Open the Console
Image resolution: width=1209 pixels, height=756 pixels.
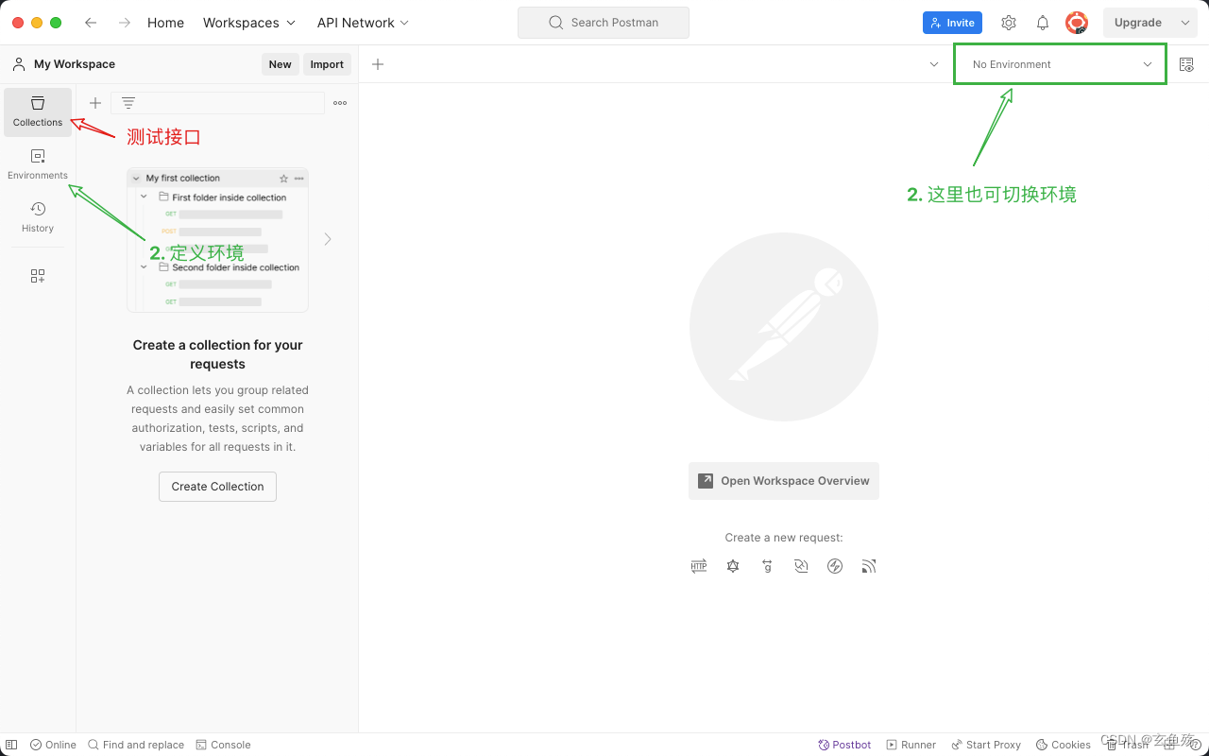223,745
